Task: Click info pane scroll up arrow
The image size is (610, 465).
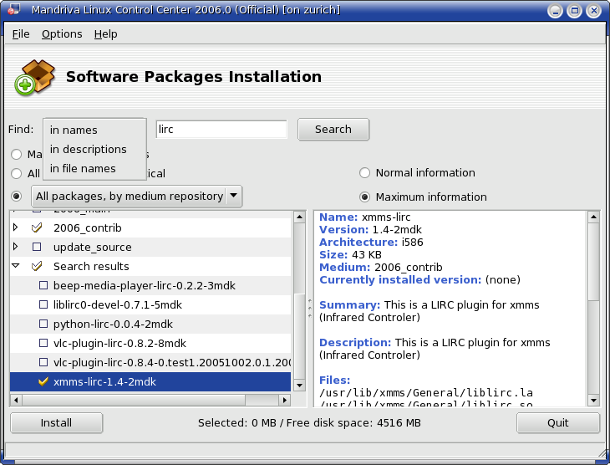Action: coord(593,217)
